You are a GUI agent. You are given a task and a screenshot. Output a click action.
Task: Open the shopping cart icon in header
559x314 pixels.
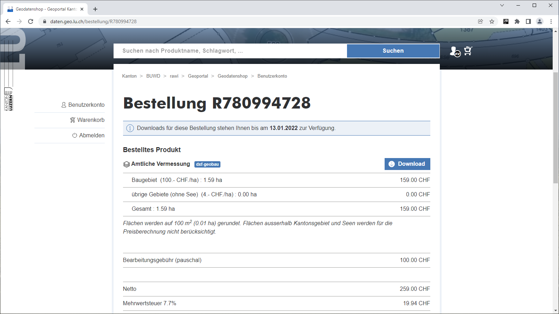pos(468,51)
